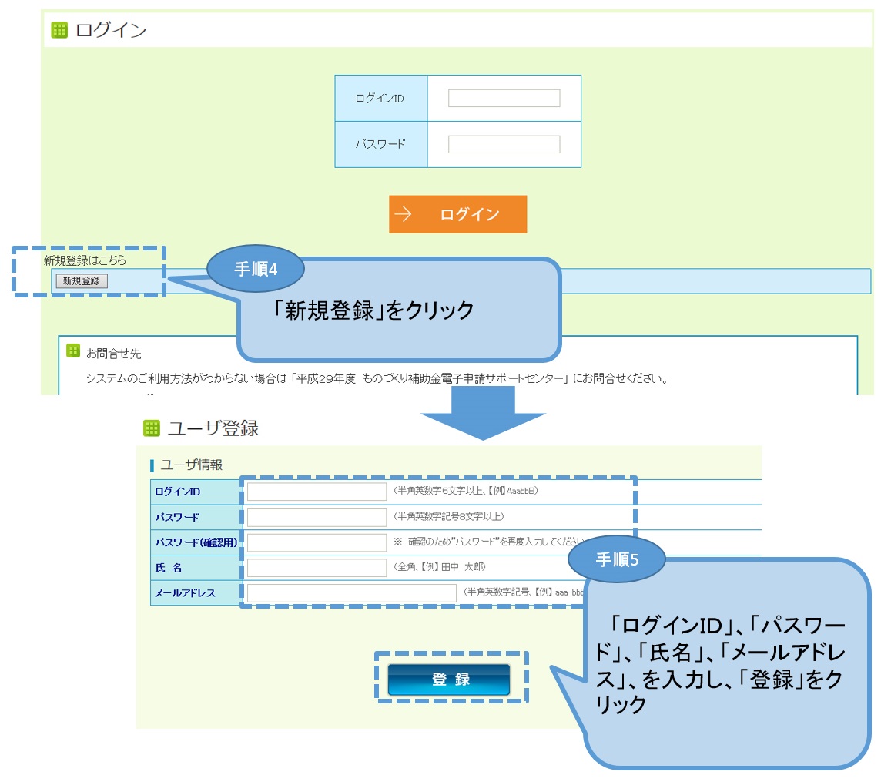This screenshot has height=782, width=891.
Task: Click the blue 登録 button
Action: point(449,679)
